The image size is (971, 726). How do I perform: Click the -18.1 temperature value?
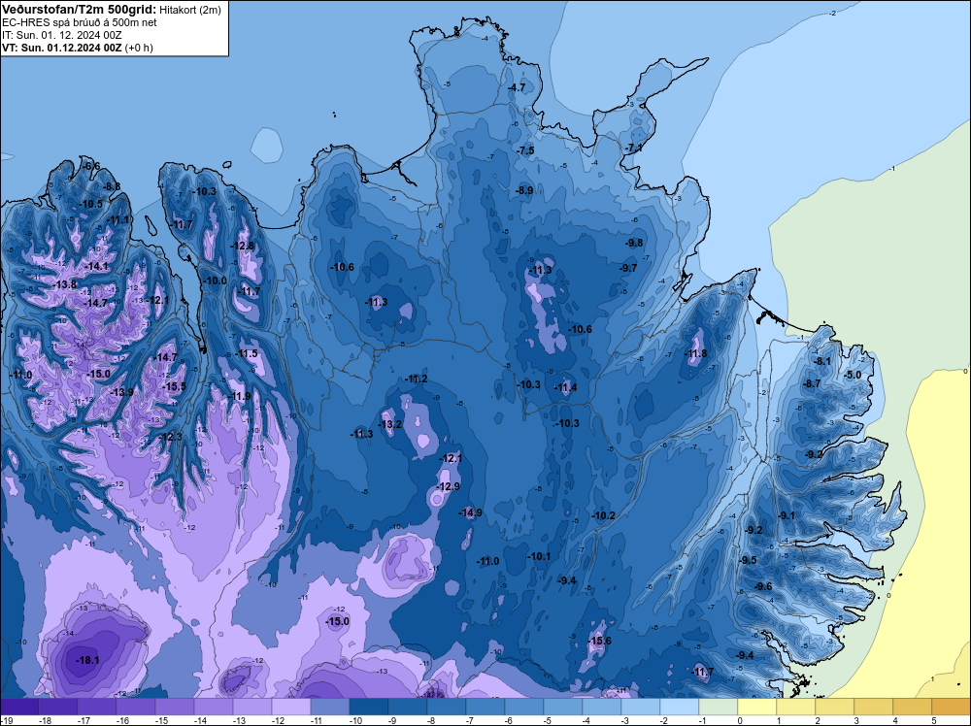[x=87, y=660]
